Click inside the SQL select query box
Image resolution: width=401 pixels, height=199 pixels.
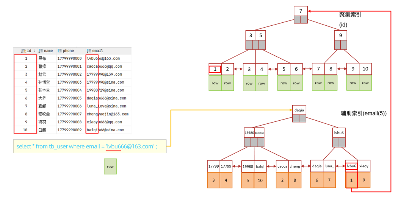pos(90,146)
